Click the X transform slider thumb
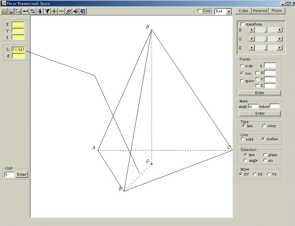 click(266, 30)
